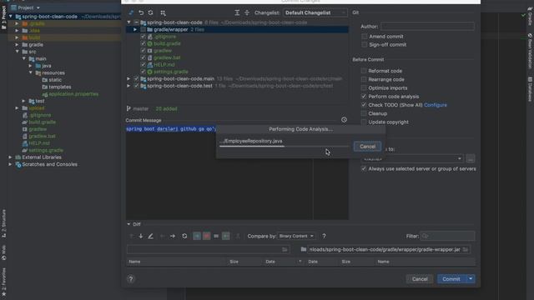Click Cancel at the dialog bottom

point(420,279)
